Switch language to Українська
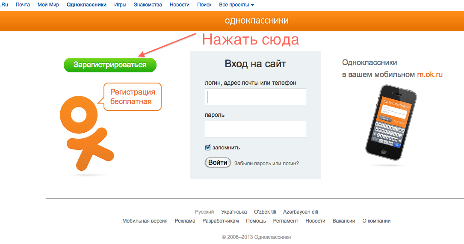 [234, 212]
